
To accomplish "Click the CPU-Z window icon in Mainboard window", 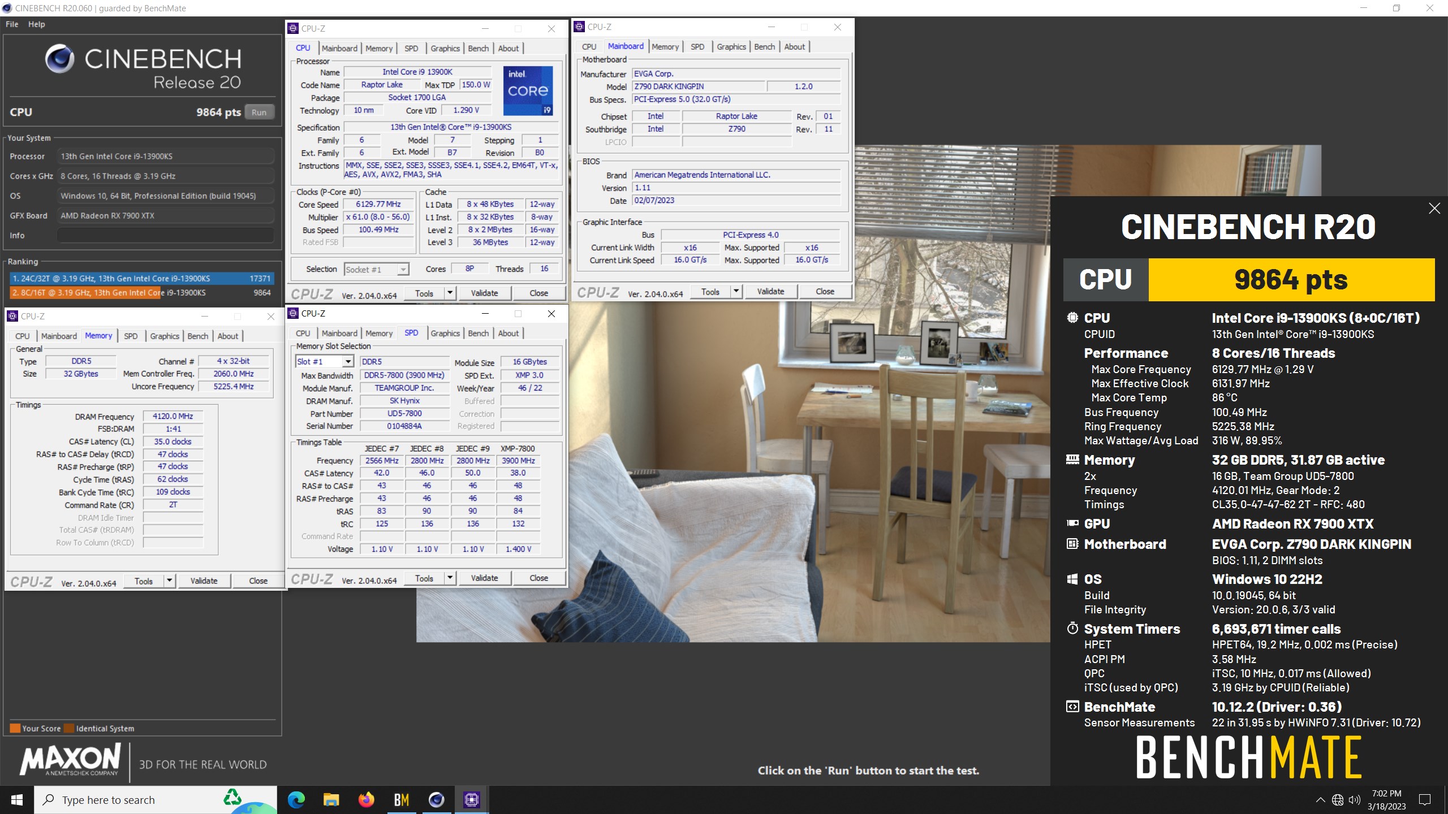I will [579, 27].
